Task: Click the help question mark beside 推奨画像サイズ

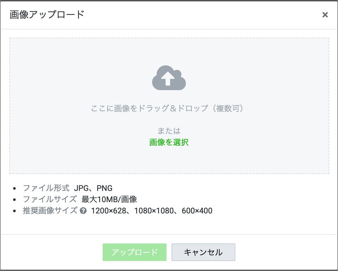Action: tap(83, 211)
